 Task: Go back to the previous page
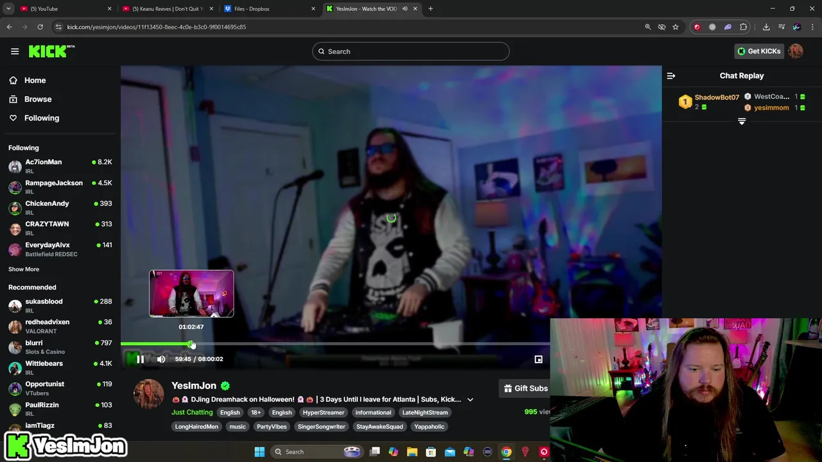point(10,27)
